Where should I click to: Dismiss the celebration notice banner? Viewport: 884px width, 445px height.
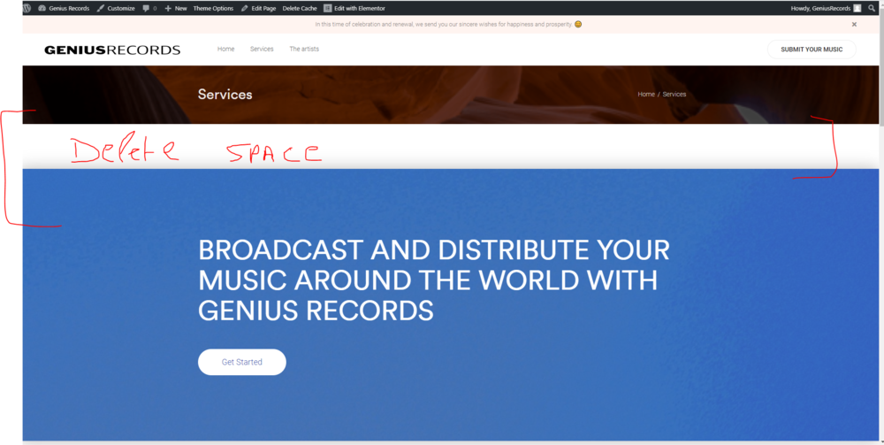tap(854, 24)
